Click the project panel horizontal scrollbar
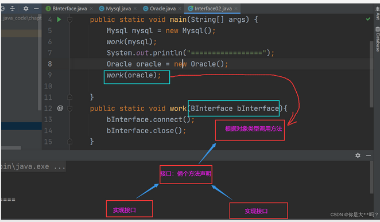Image resolution: width=380 pixels, height=222 pixels. pos(11,147)
